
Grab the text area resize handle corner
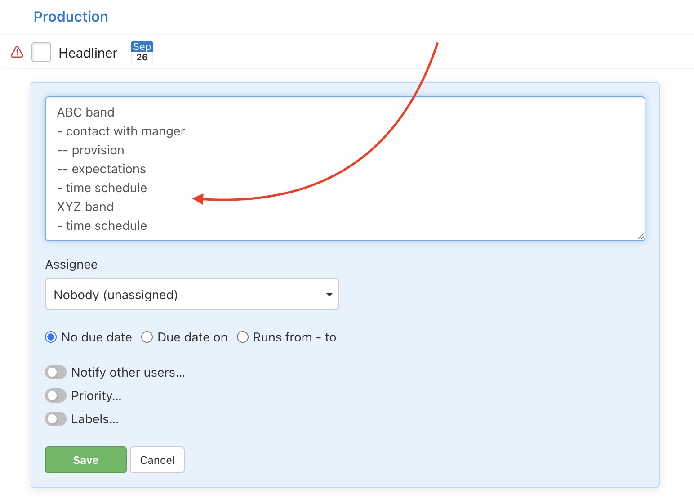tap(641, 237)
